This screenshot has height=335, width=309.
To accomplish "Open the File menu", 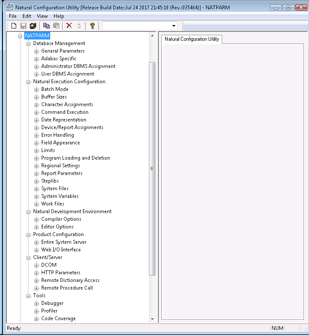I will pyautogui.click(x=13, y=16).
